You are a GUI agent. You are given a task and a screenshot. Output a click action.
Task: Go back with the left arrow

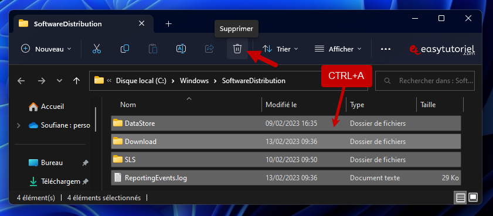pos(21,81)
